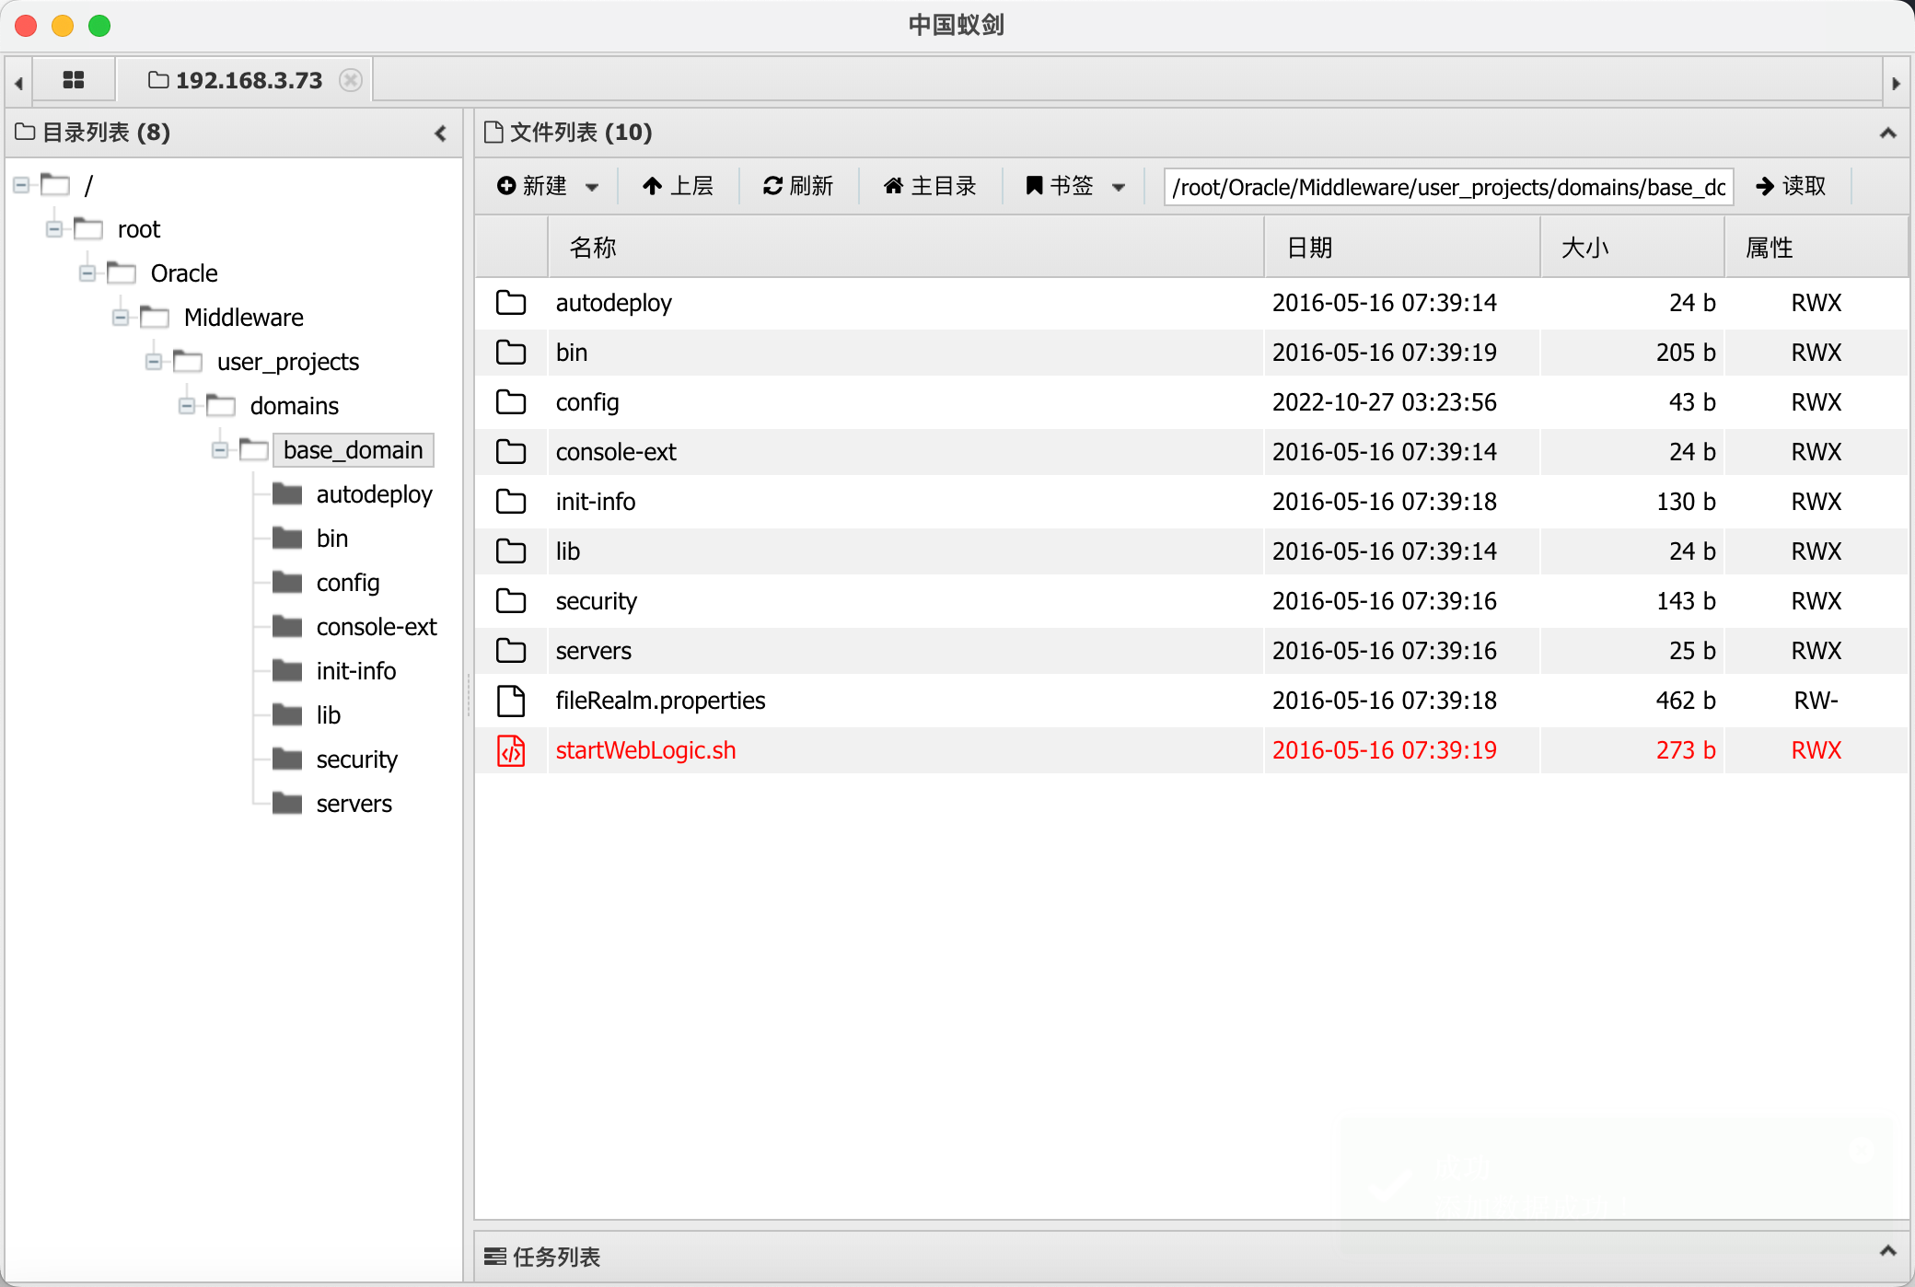Click the startWebLogic.sh script file icon

(x=511, y=750)
